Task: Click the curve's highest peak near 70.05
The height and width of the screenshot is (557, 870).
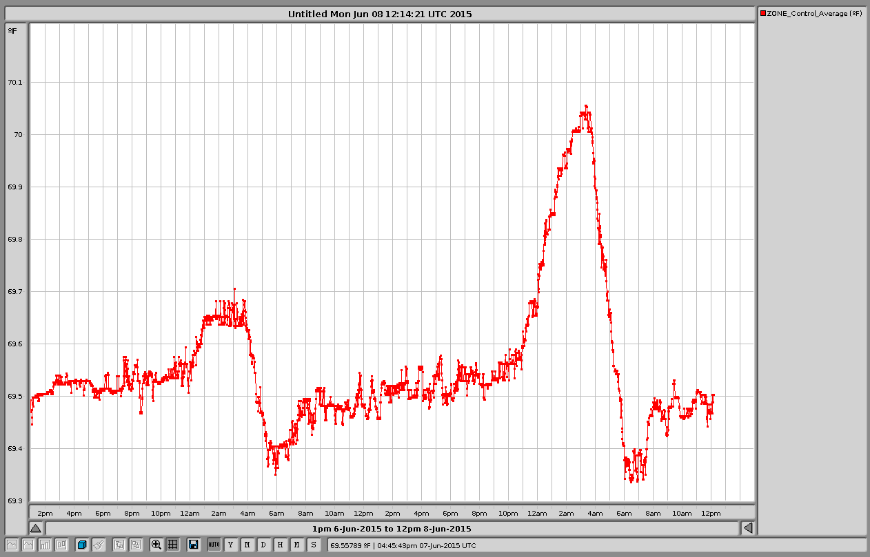Action: click(586, 106)
